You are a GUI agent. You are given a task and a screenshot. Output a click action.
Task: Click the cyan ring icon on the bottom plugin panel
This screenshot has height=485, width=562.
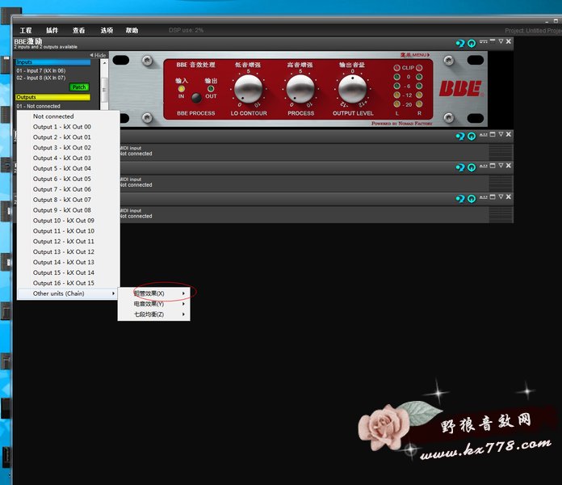(472, 199)
